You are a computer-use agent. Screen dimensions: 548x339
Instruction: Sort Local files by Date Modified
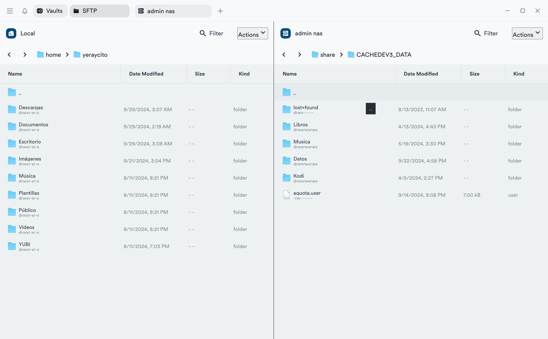[146, 74]
